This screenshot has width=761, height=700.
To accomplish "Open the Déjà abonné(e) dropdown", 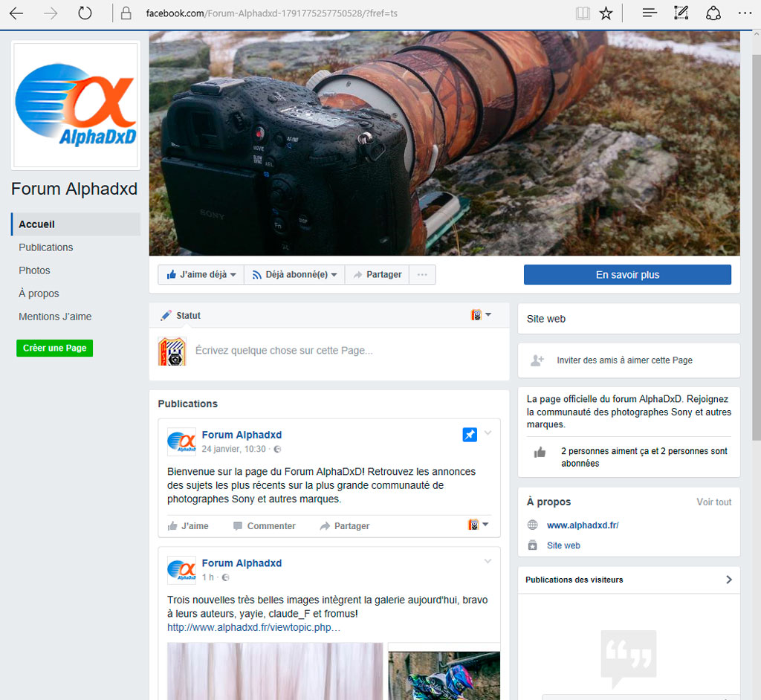I will [294, 275].
